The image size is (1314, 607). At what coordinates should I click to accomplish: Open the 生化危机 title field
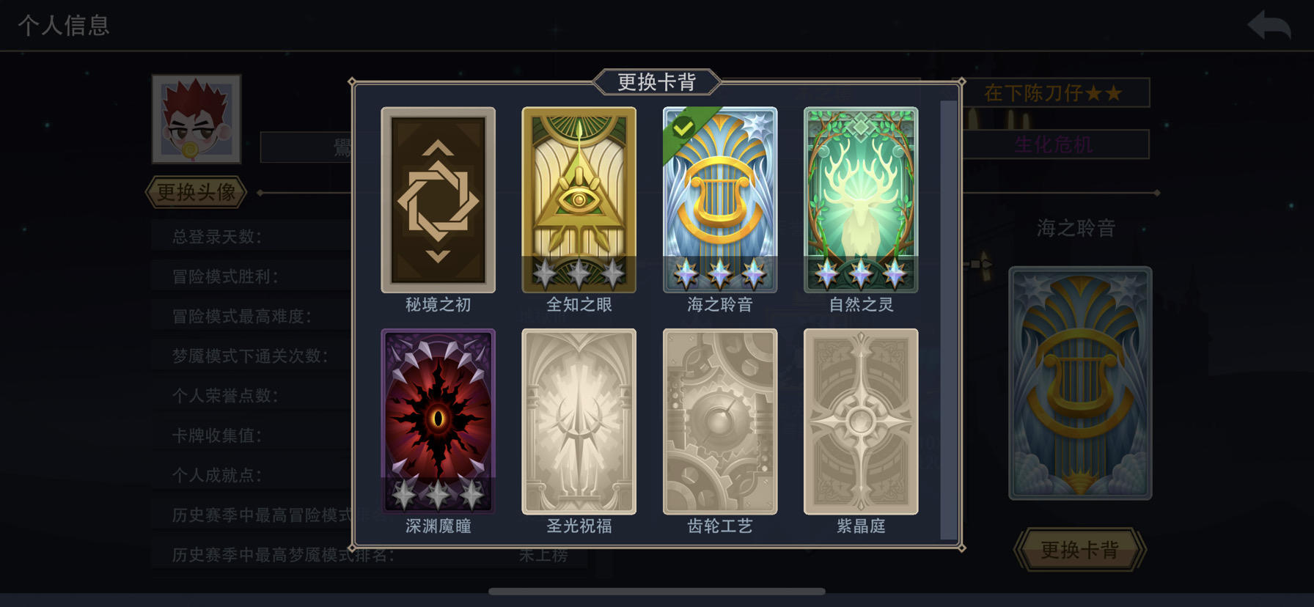(x=1053, y=144)
